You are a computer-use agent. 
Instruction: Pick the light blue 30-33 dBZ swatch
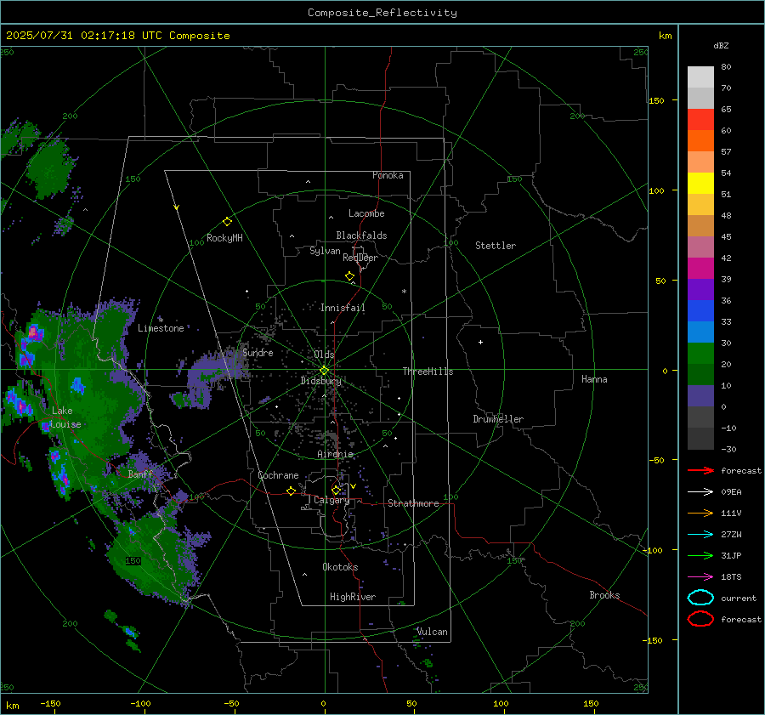point(700,332)
